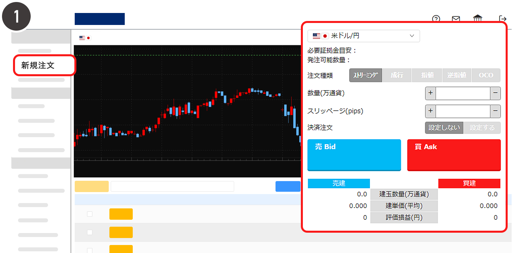517x253 pixels.
Task: Click the logout arrow icon
Action: pyautogui.click(x=503, y=19)
